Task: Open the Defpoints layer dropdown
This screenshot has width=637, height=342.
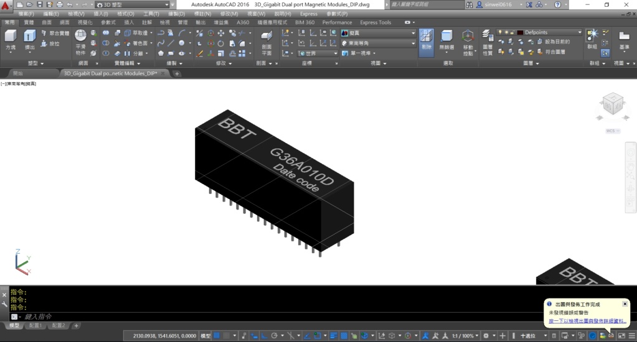Action: 540,32
